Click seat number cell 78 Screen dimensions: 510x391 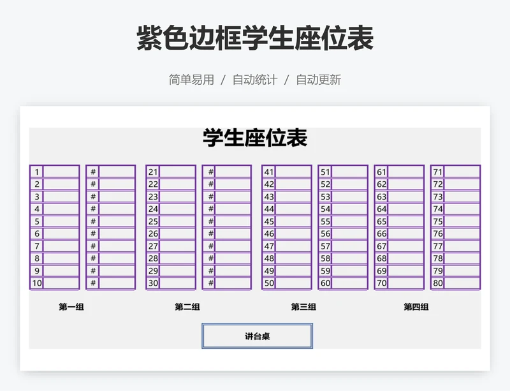coord(438,258)
